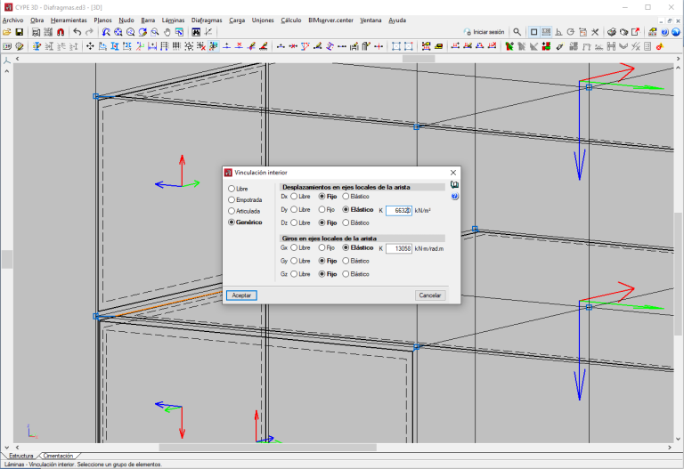
Task: Click the save (floppy disk) icon
Action: pos(19,32)
